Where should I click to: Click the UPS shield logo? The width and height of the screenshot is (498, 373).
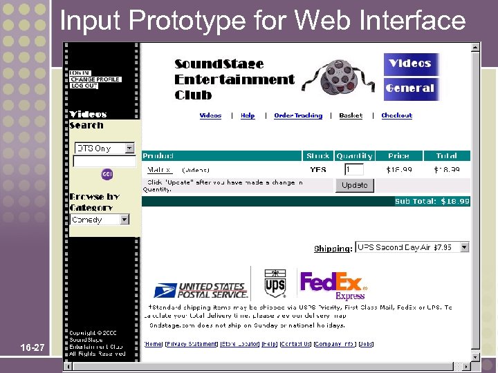click(x=275, y=283)
